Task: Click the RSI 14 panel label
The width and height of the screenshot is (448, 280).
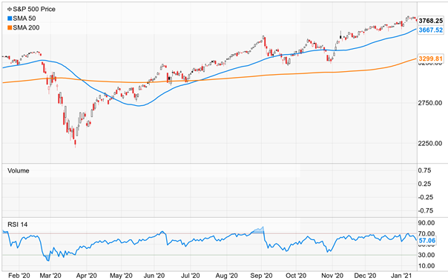Action: [17, 224]
